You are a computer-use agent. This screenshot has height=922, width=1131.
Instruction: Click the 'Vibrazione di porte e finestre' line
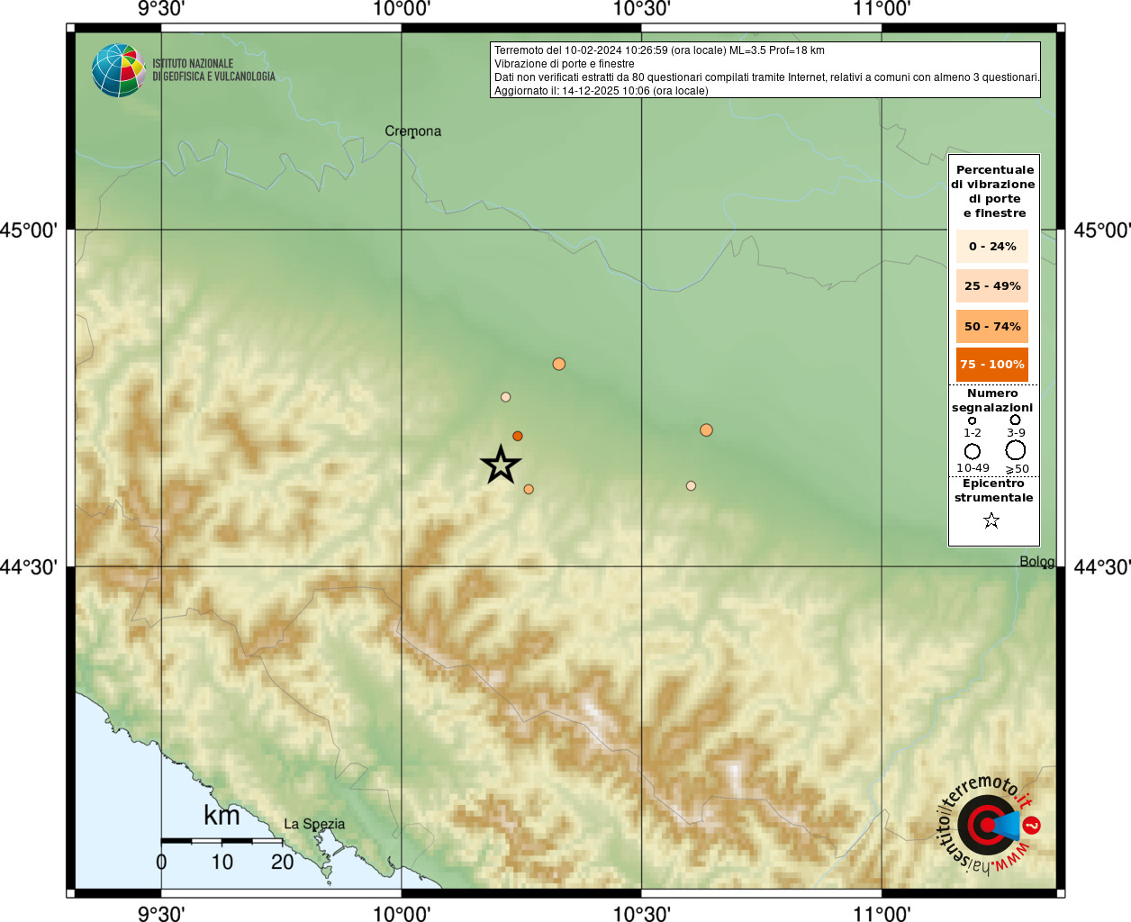[x=565, y=64]
